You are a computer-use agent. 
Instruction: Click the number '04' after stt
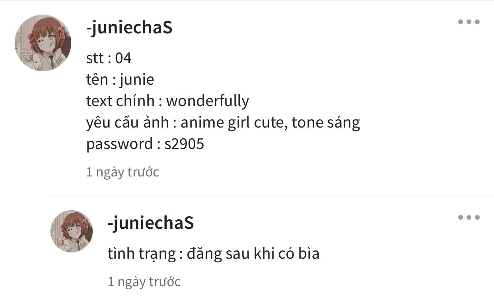123,58
